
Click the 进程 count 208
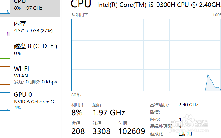click(78, 131)
